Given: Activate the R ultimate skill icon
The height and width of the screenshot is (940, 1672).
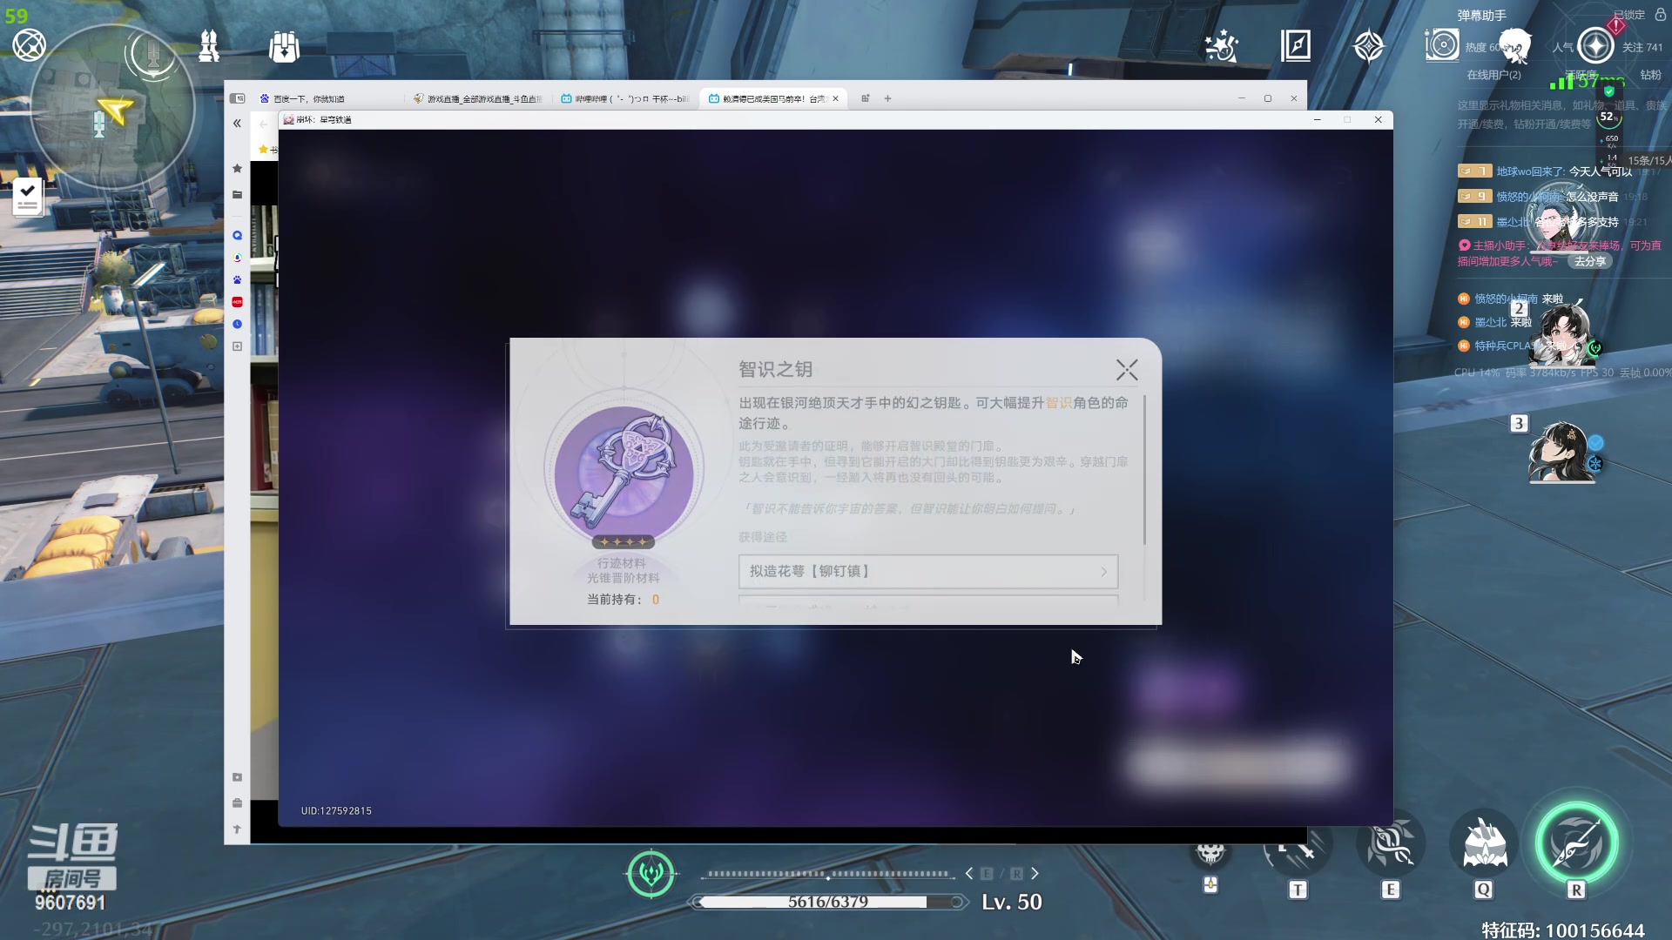Looking at the screenshot, I should [1576, 843].
